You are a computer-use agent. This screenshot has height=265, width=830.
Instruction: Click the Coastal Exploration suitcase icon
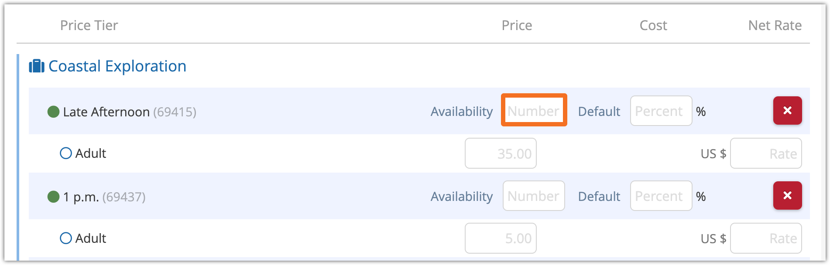point(37,66)
